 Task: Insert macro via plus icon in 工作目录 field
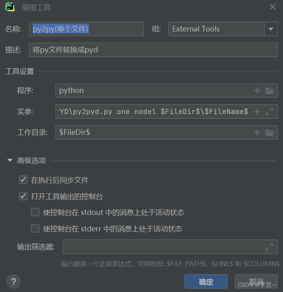(257, 132)
